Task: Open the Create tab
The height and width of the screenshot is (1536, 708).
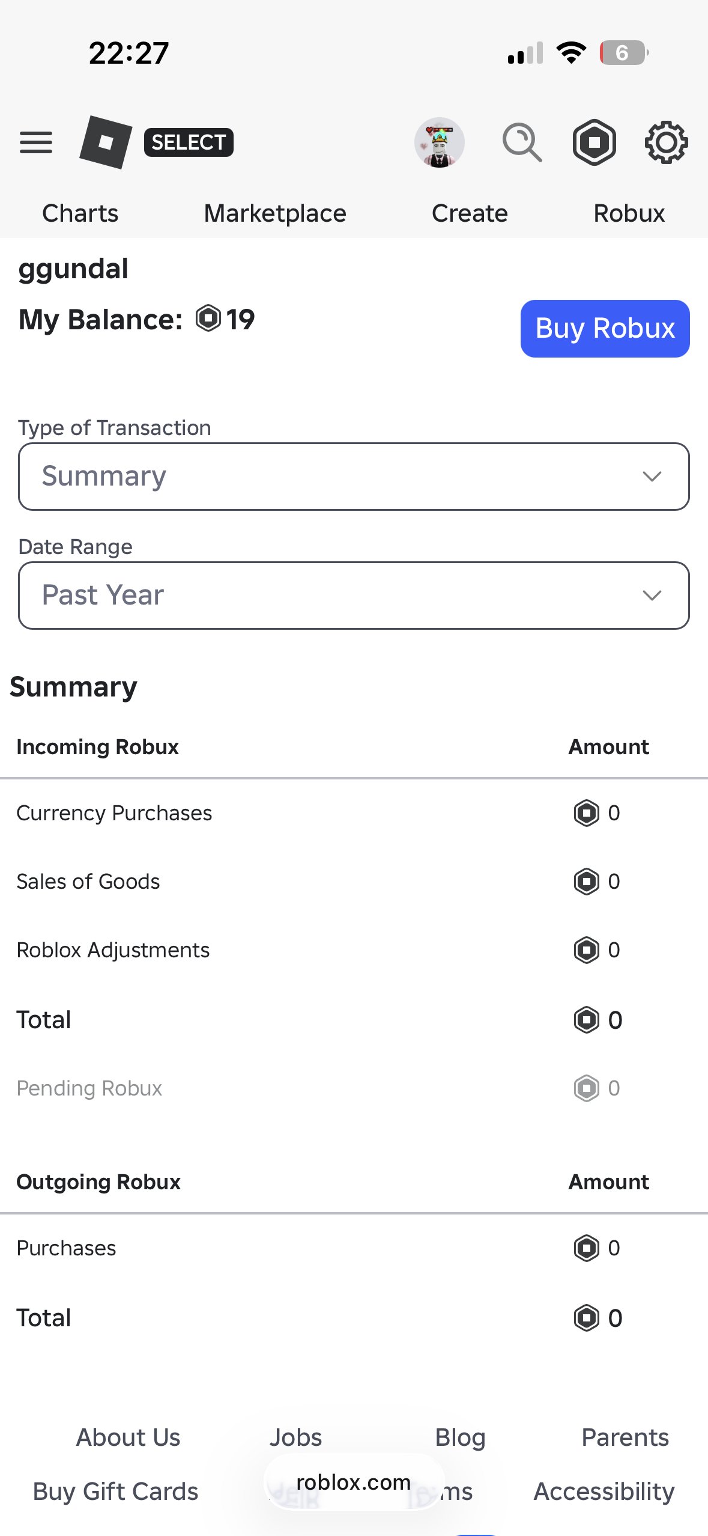Action: [470, 213]
